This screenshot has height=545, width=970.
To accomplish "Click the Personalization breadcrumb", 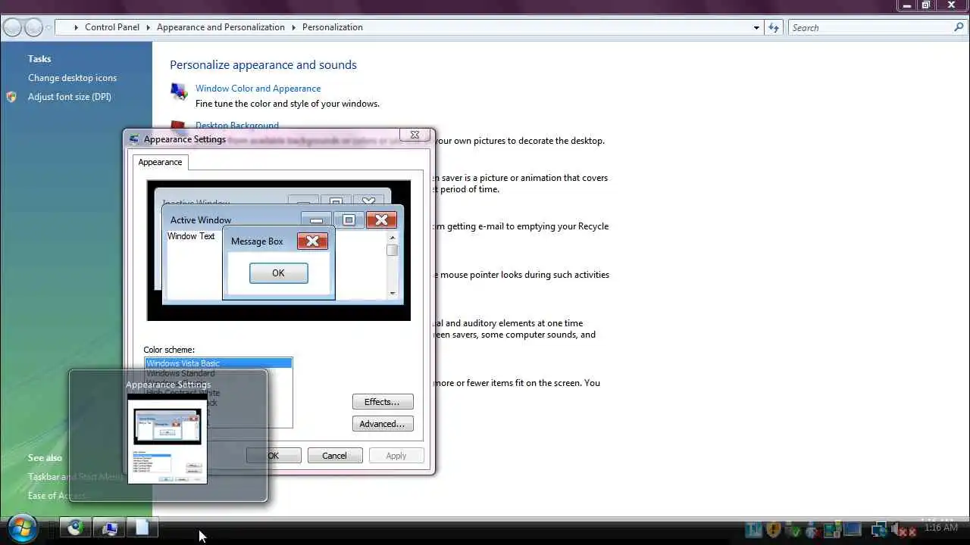I will [333, 27].
